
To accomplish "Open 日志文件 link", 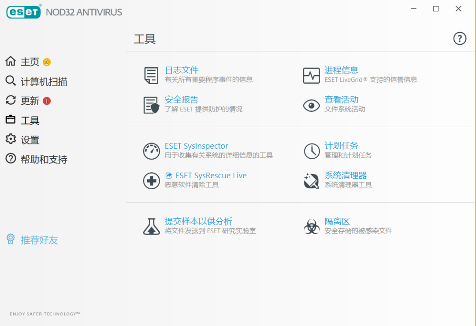I will click(x=182, y=70).
